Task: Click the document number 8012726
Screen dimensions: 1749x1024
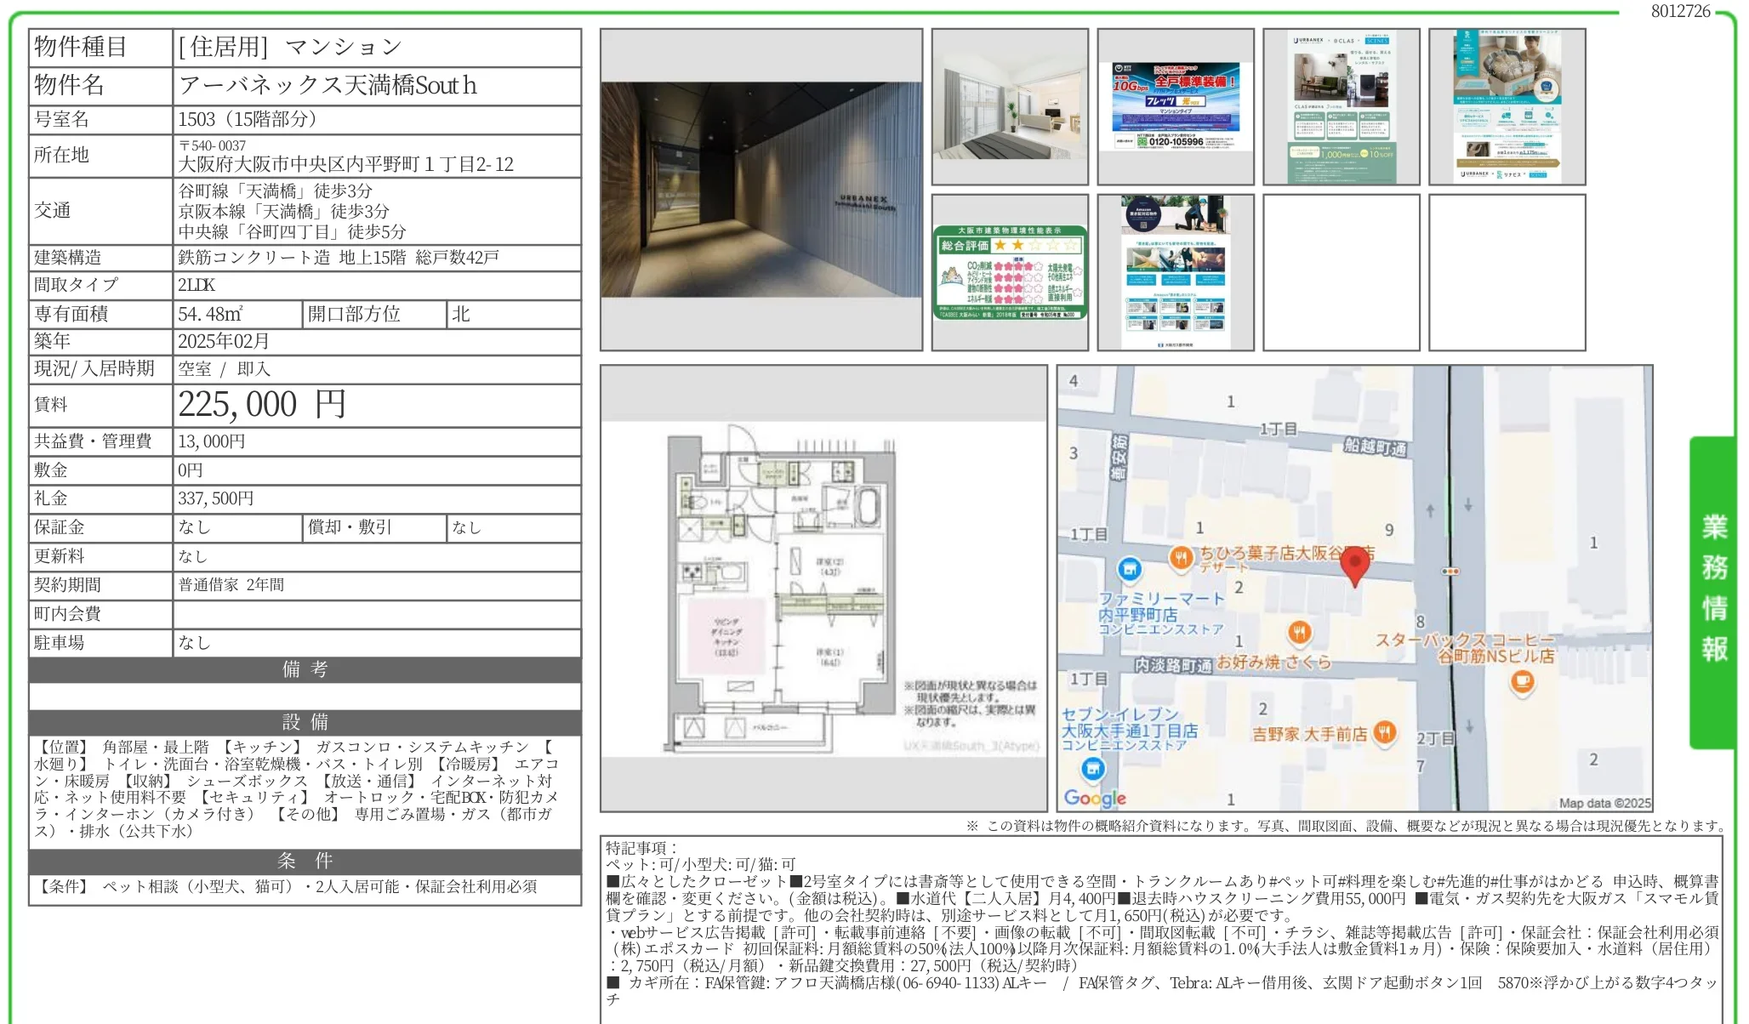Action: tap(1680, 11)
